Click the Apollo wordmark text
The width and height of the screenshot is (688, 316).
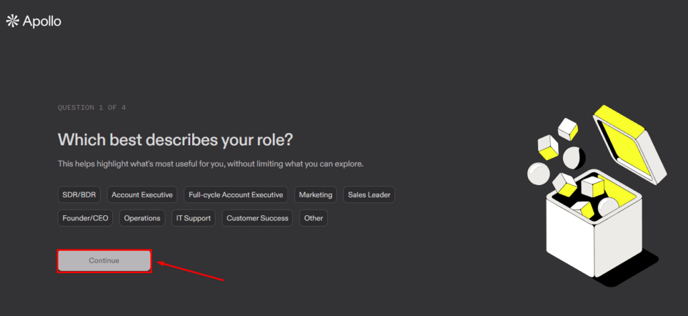click(x=42, y=21)
